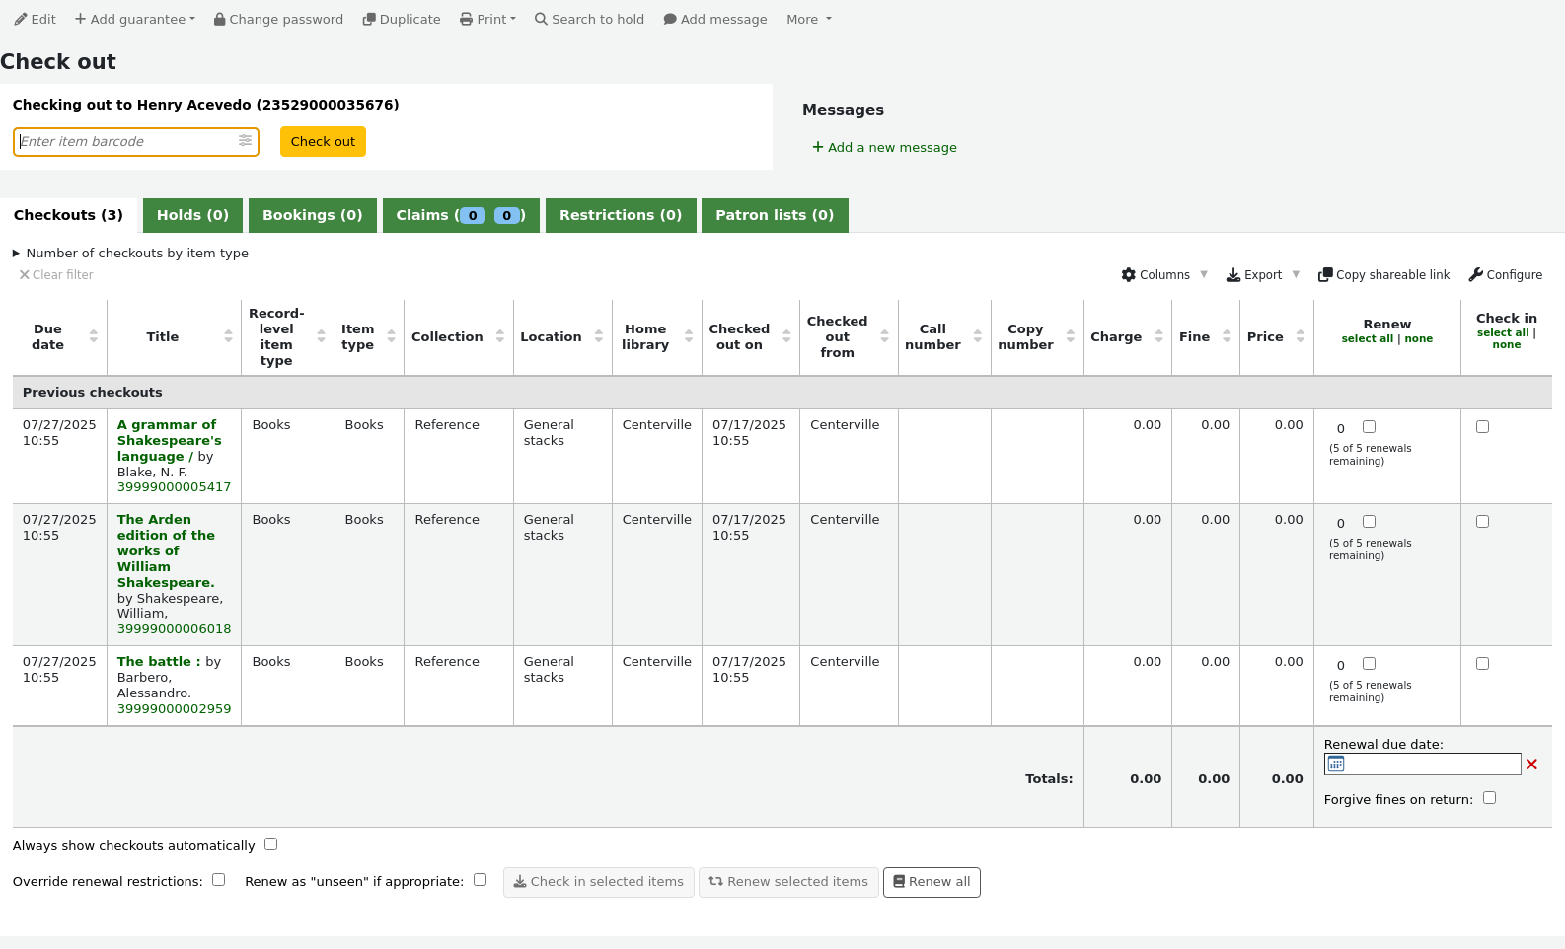Open the Export dropdown
This screenshot has height=949, width=1565.
(1263, 275)
